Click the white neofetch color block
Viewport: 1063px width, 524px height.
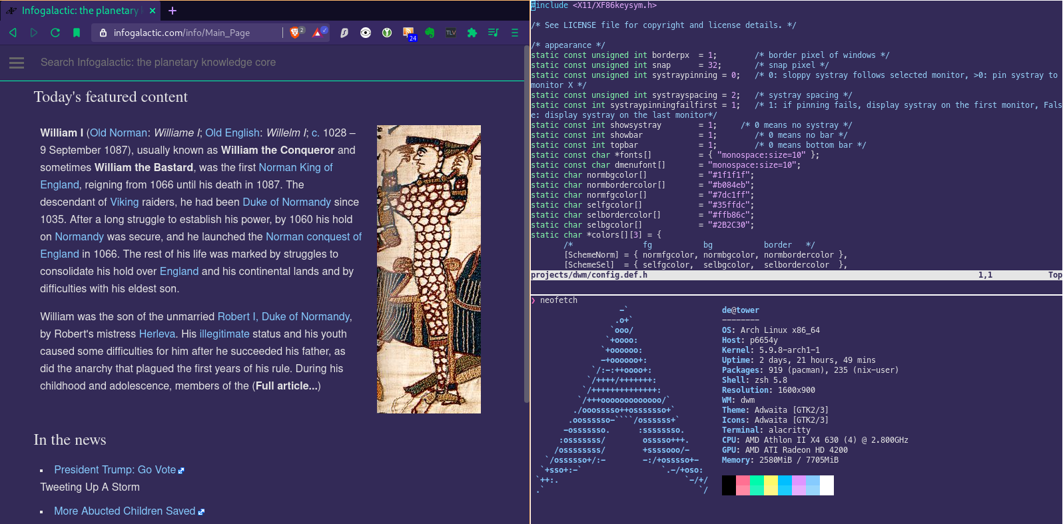(827, 485)
